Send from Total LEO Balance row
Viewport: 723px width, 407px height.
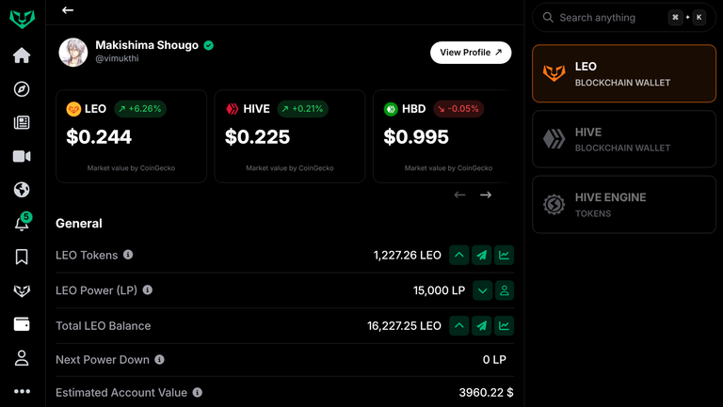pos(482,326)
